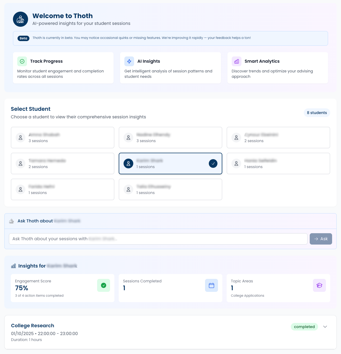341x354 pixels.
Task: Click the calendar icon on Sessions Completed card
Action: [211, 285]
